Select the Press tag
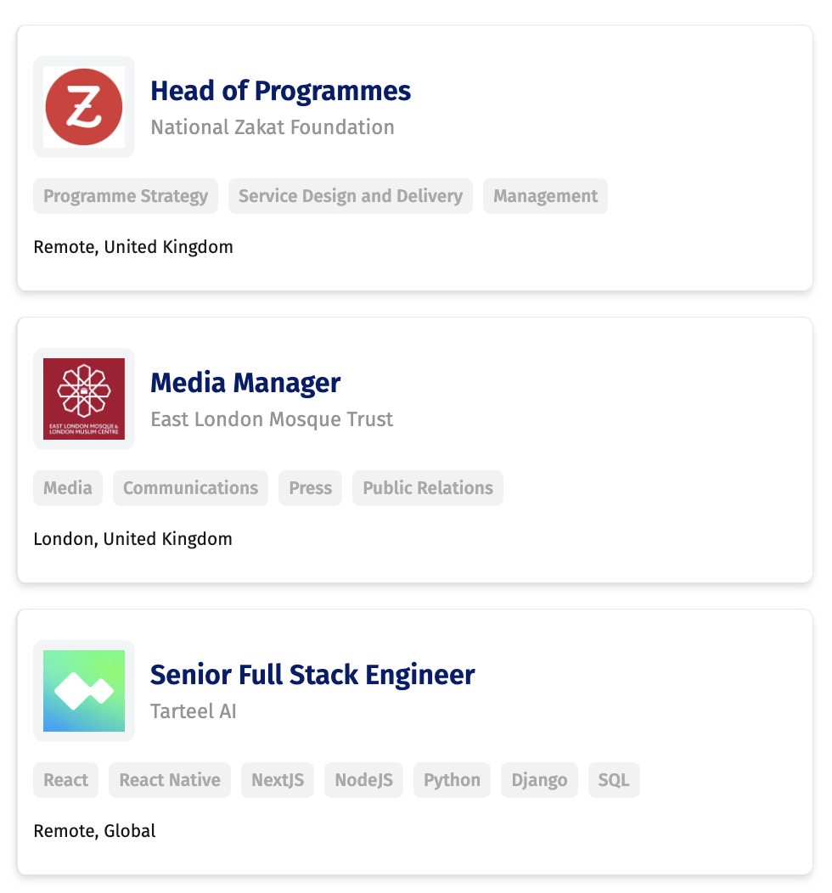This screenshot has width=832, height=893. [310, 488]
